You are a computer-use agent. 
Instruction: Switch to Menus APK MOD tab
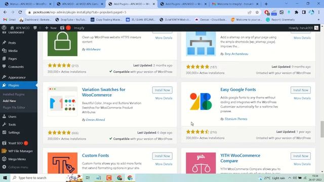pos(28,4)
